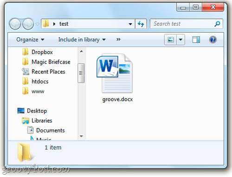The image size is (232, 177).
Task: Select Libraries in the navigation tree
Action: 42,121
